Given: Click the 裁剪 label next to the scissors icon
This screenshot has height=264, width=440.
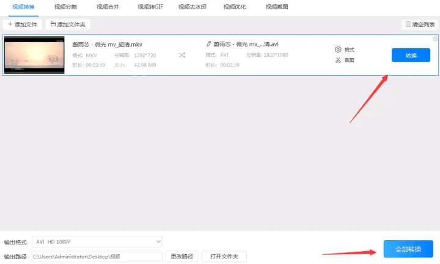Looking at the screenshot, I should pyautogui.click(x=350, y=60).
